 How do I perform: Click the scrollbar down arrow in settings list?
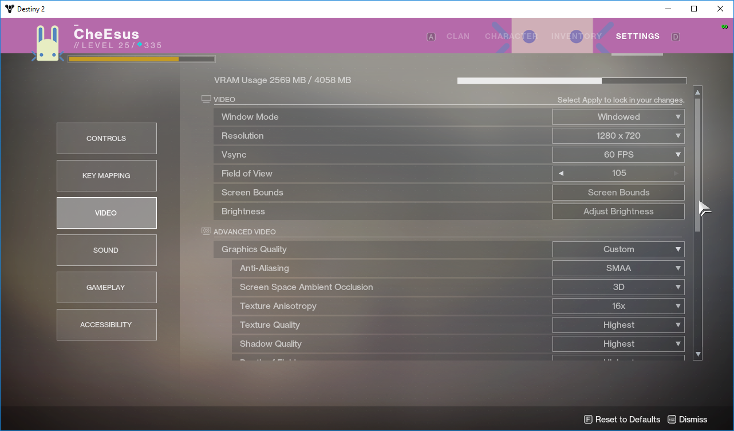pos(697,355)
